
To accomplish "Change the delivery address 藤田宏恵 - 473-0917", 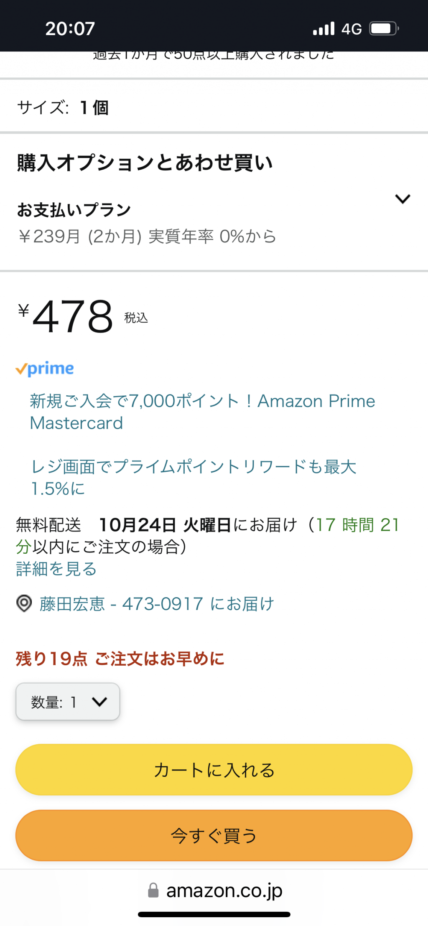I will click(x=157, y=604).
